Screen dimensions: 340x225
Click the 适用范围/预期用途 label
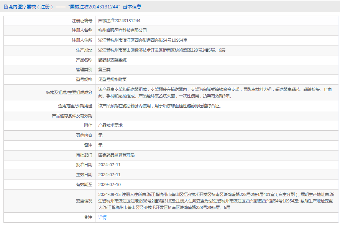click(75, 106)
